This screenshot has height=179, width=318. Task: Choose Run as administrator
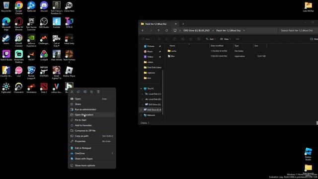(92, 109)
